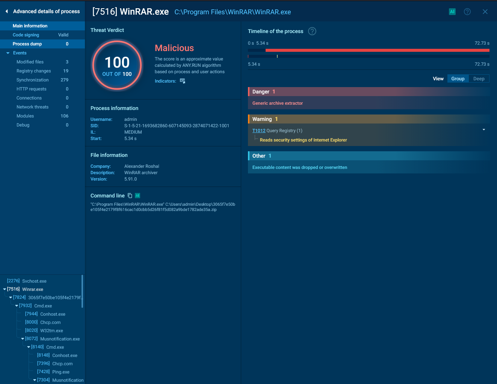Select [8020] W32tm.exe in process tree
Screen dimensions: 497x384
click(44, 331)
